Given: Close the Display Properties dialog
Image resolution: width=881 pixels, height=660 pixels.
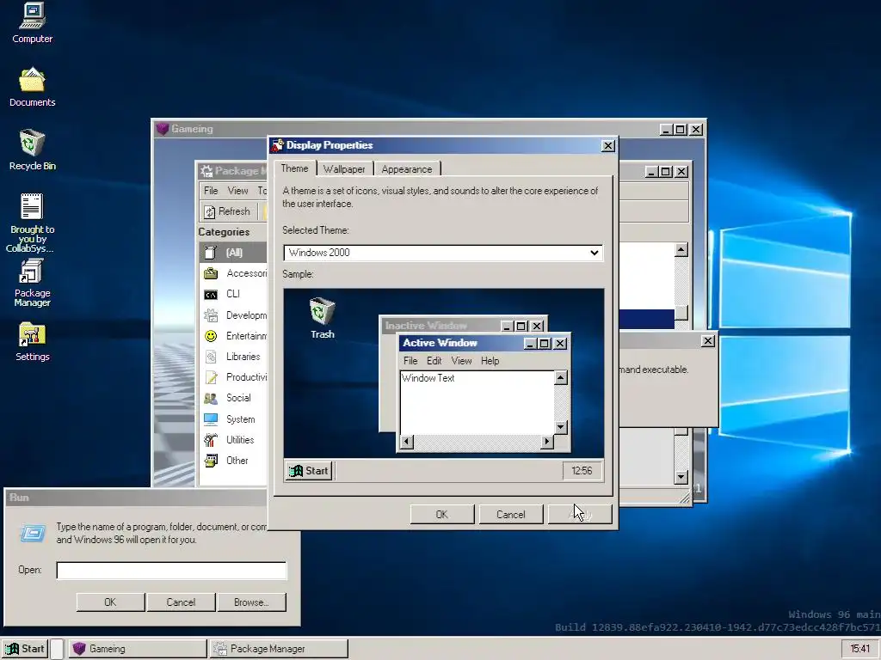Looking at the screenshot, I should tap(608, 146).
